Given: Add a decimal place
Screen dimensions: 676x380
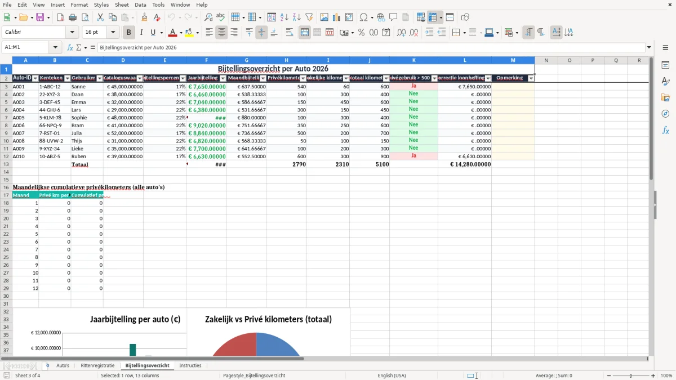Looking at the screenshot, I should click(x=402, y=33).
